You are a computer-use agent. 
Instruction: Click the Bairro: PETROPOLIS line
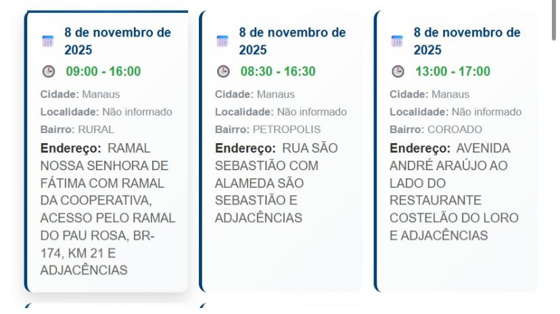[x=268, y=129]
